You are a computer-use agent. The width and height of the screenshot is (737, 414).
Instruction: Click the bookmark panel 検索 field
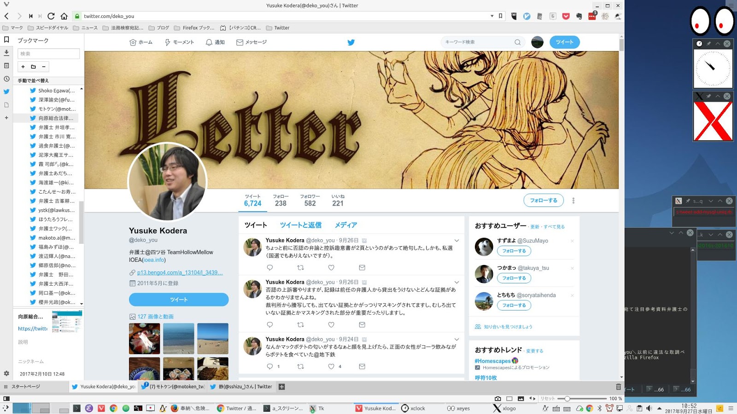pos(48,54)
